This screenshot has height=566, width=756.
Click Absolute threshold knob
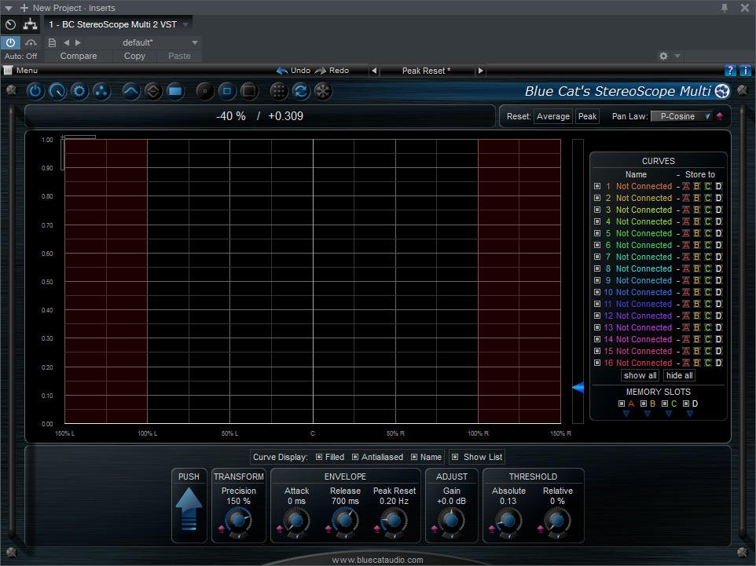(x=508, y=521)
